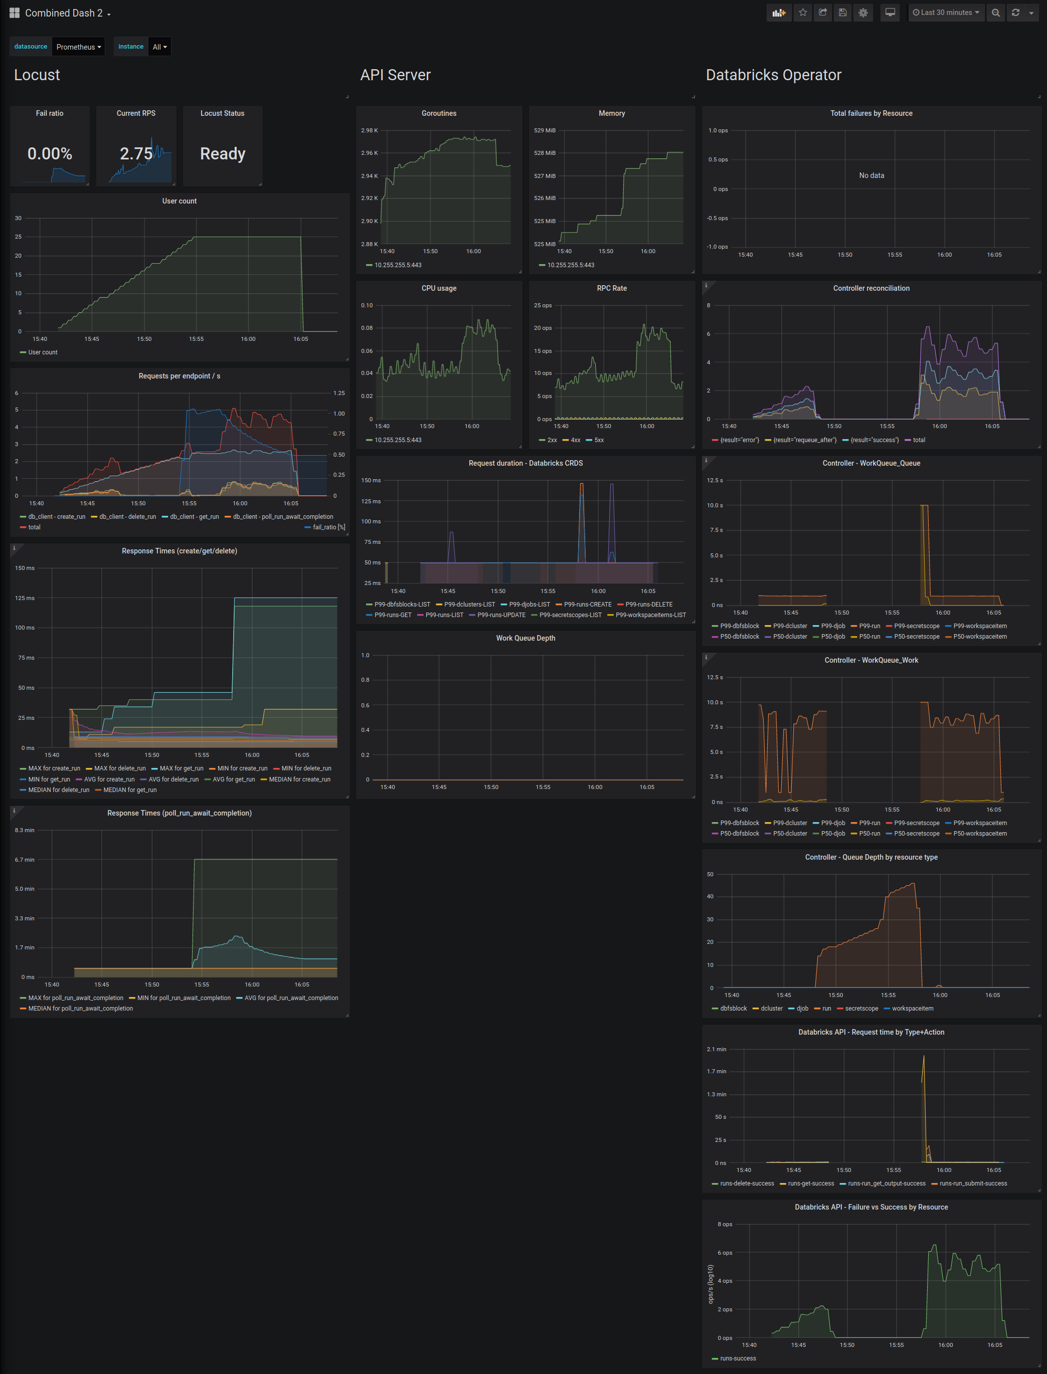The height and width of the screenshot is (1374, 1047).
Task: Click the color swatch beside 2xx legend entry
Action: pos(542,440)
